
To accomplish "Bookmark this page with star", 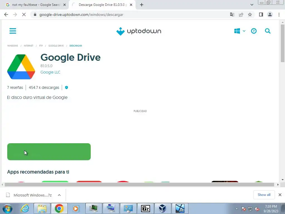I will click(x=250, y=14).
